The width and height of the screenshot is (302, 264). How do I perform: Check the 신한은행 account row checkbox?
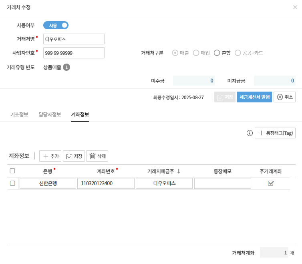[x=12, y=183]
